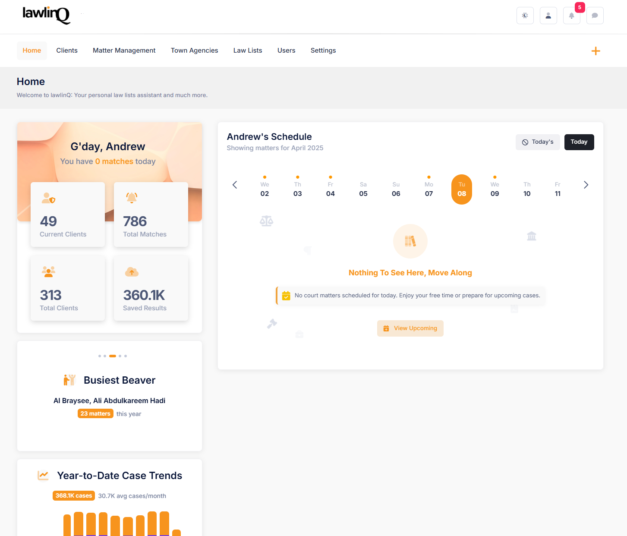
Task: Click the Busiest Beaver award icon
Action: coord(69,380)
